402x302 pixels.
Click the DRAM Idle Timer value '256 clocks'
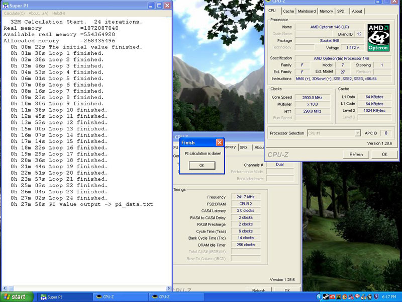(x=246, y=245)
